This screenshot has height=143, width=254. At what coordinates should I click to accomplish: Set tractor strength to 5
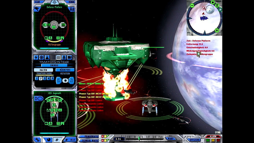point(52,78)
